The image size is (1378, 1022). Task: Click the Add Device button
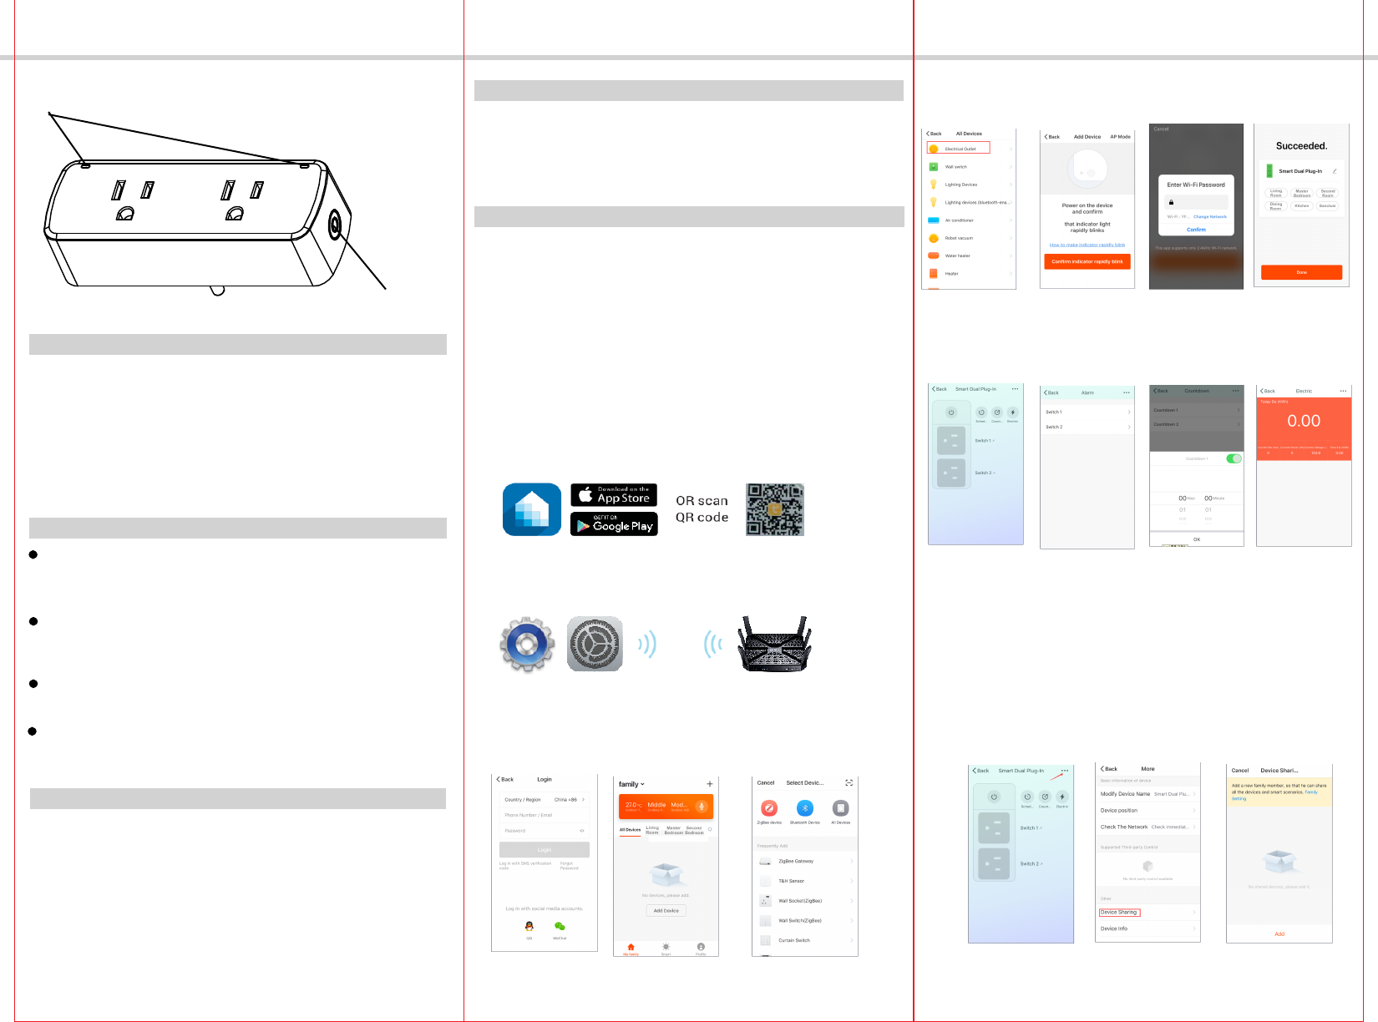pyautogui.click(x=666, y=911)
